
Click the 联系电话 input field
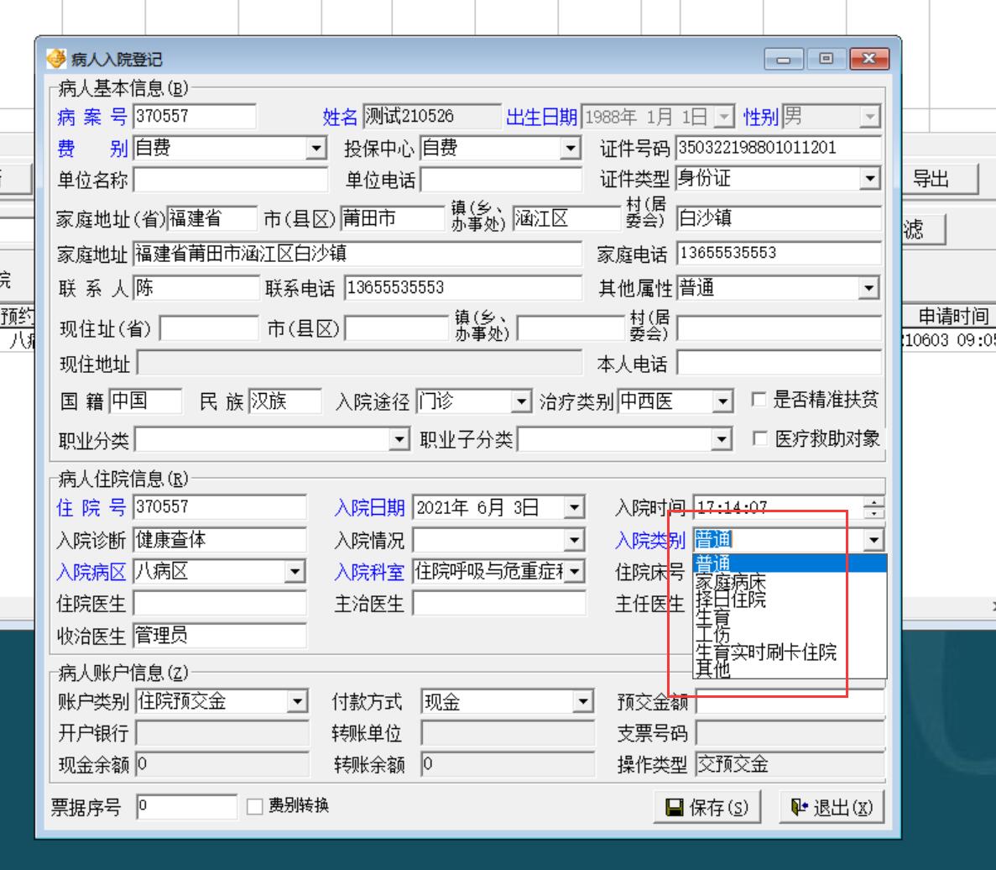[x=463, y=288]
